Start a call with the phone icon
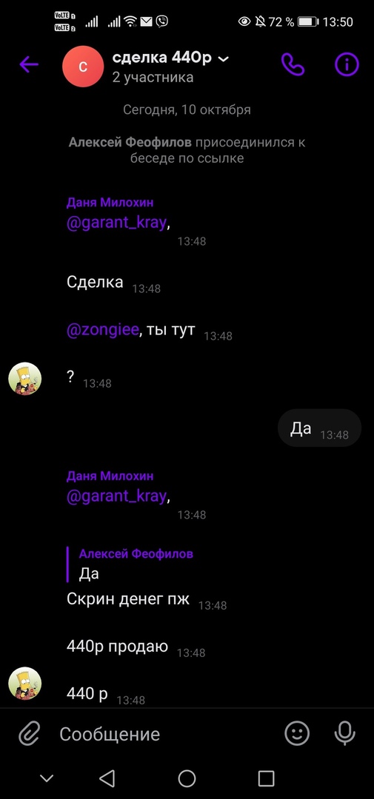The image size is (374, 799). 293,64
